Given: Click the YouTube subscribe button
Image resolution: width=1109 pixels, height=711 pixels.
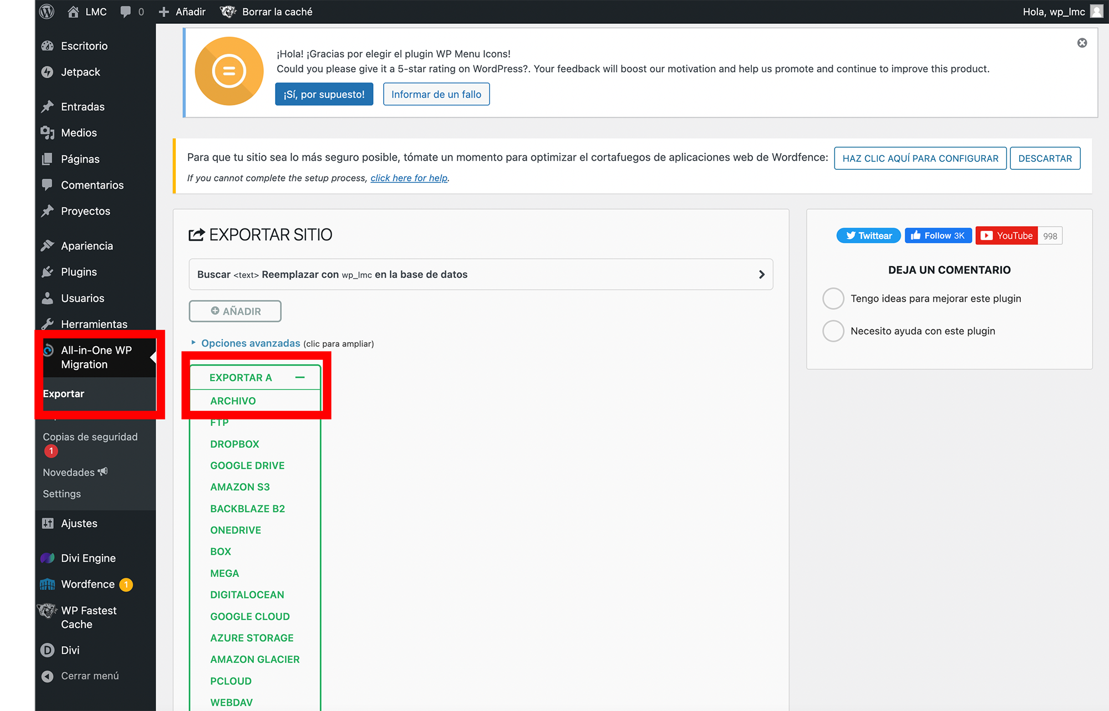Looking at the screenshot, I should [x=1007, y=236].
